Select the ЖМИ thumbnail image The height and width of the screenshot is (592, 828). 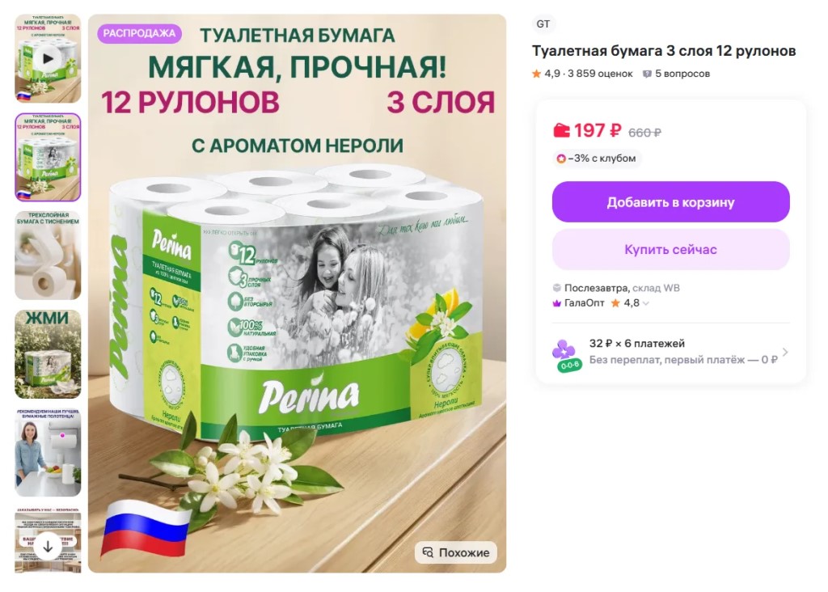pos(48,354)
